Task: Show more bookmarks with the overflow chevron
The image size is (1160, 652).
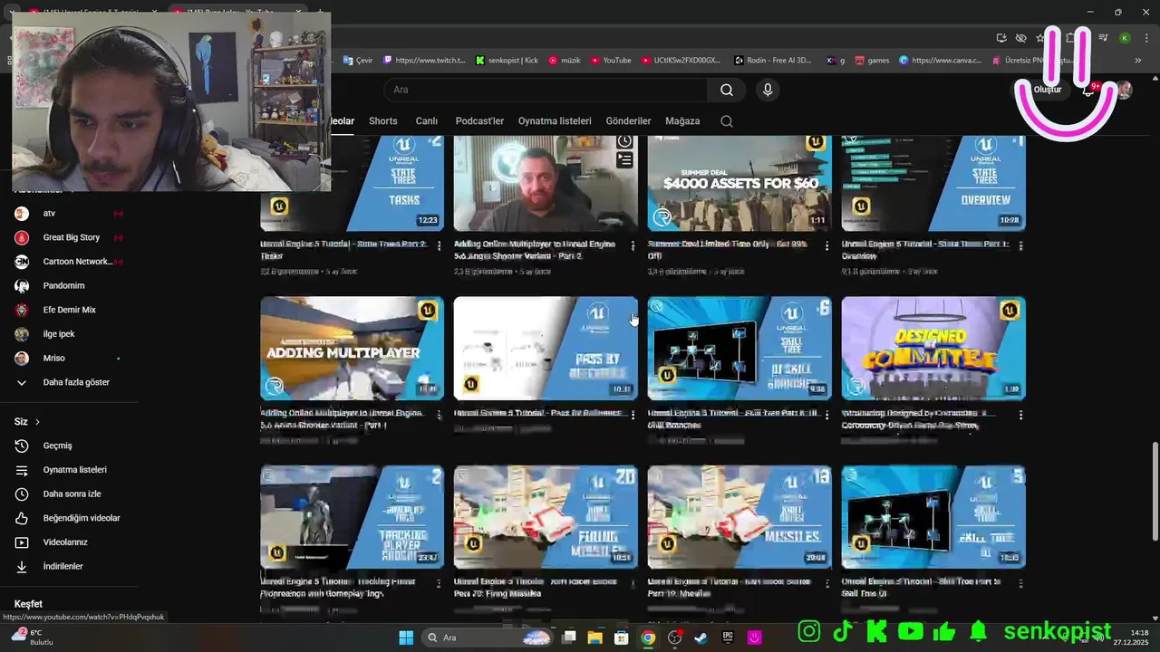Action: click(1138, 61)
